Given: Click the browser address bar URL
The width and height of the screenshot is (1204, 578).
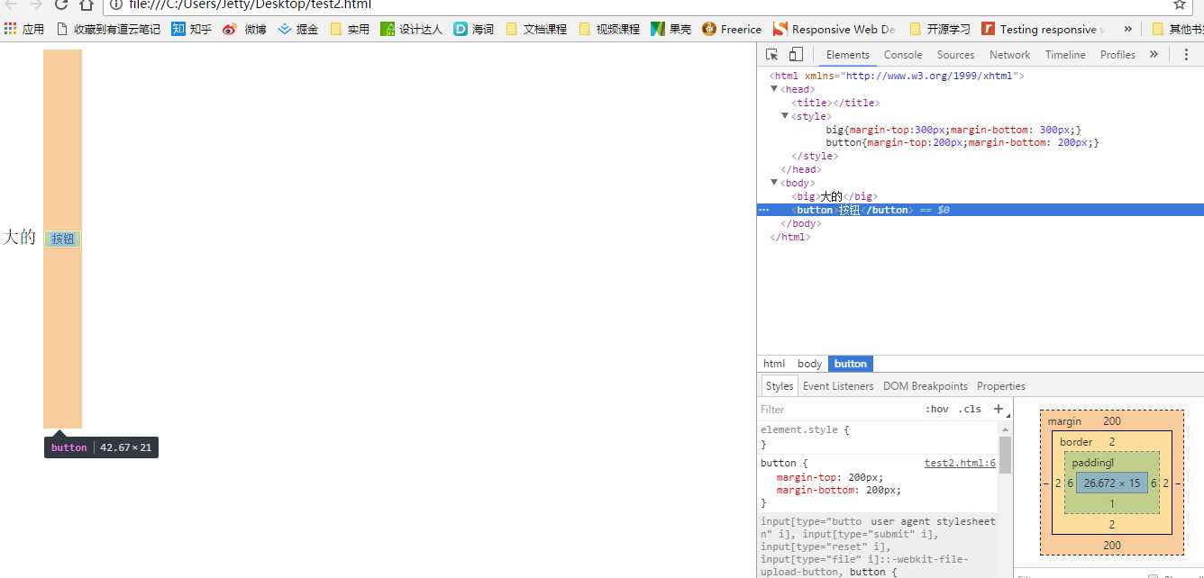Looking at the screenshot, I should (250, 5).
